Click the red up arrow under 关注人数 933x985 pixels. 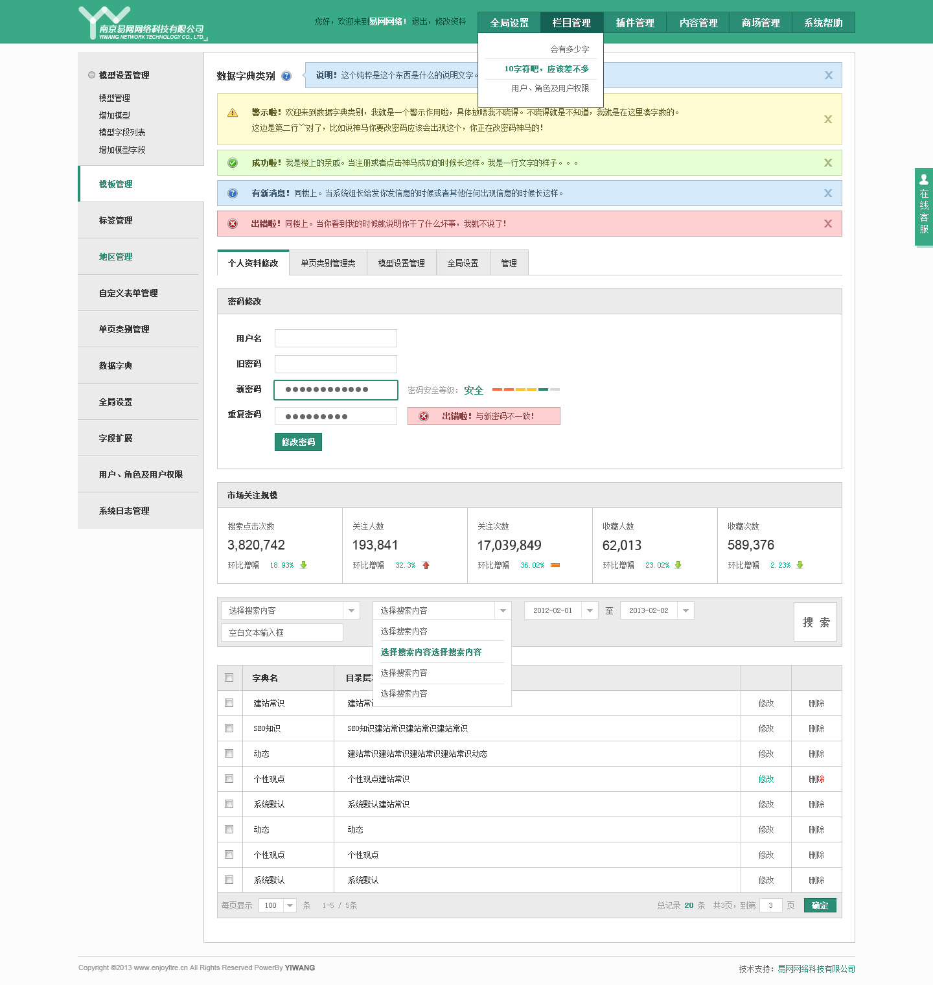pos(426,565)
